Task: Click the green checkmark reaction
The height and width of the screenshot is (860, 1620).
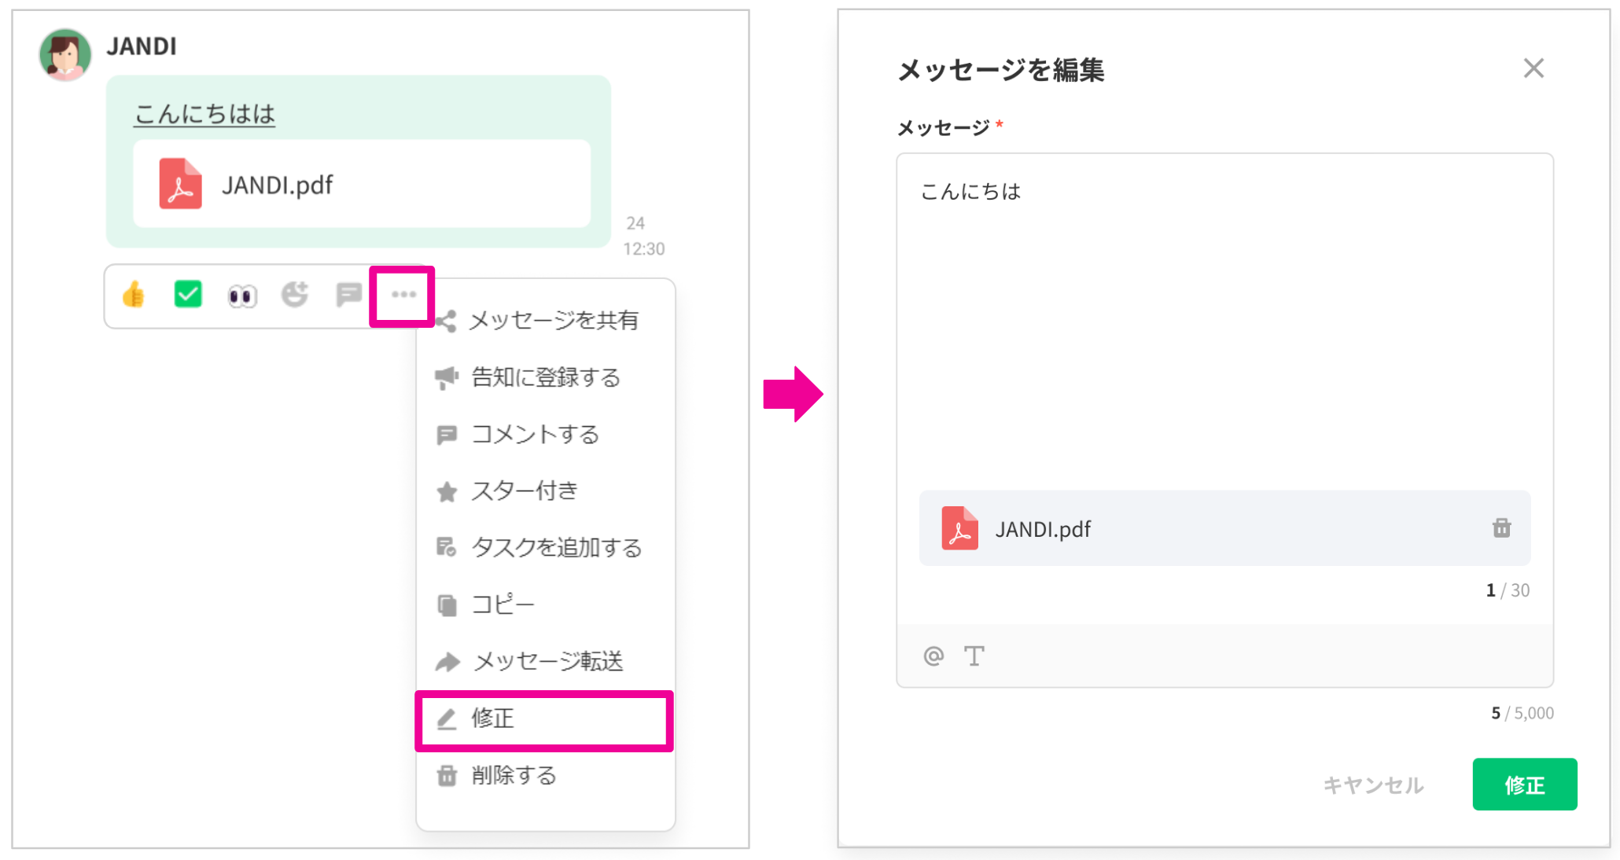Action: [188, 295]
